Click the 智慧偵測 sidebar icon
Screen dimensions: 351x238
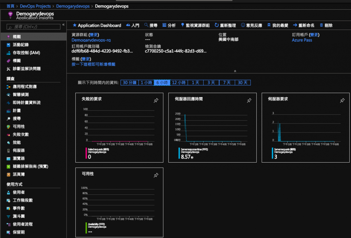click(x=8, y=95)
